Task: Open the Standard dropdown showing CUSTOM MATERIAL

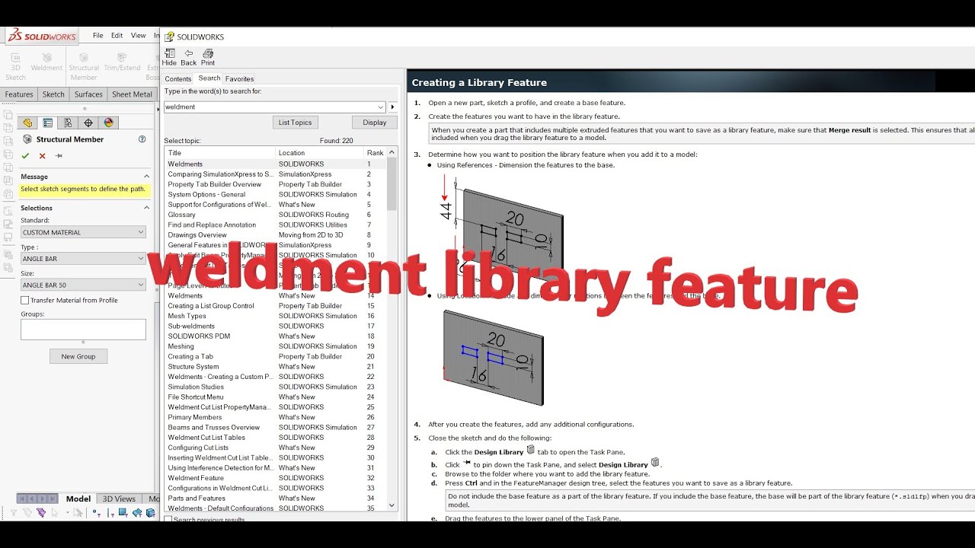Action: point(83,232)
